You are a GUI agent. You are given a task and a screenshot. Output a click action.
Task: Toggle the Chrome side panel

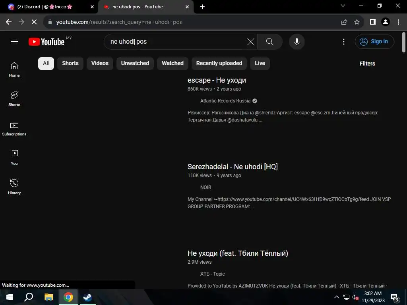tap(373, 22)
